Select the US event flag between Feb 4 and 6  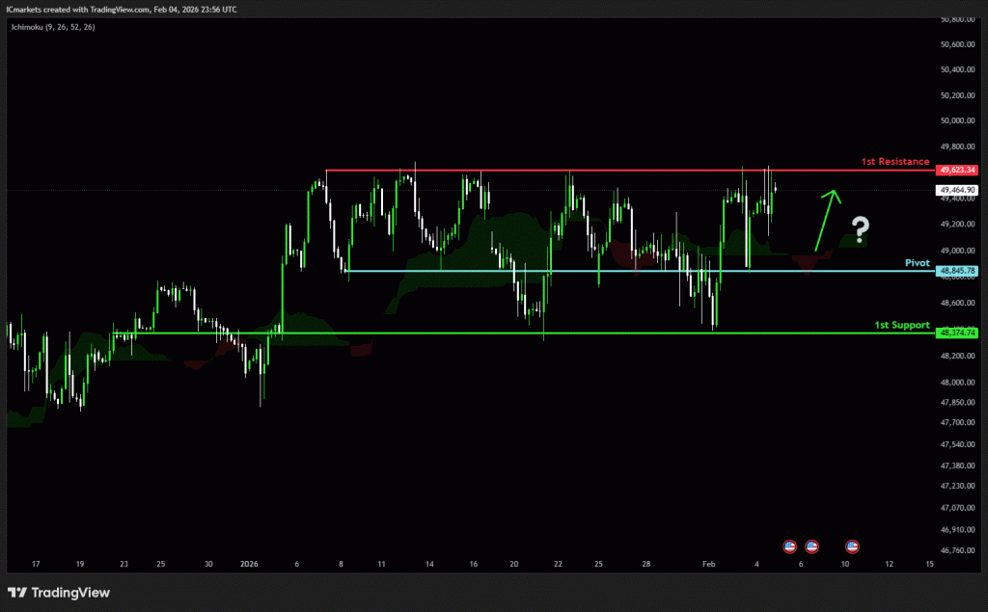(789, 546)
